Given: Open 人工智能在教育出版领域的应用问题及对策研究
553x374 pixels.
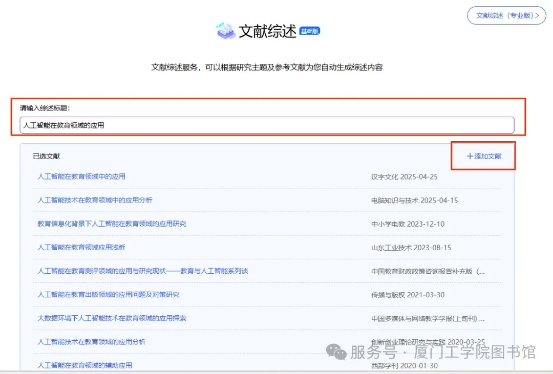Looking at the screenshot, I should (x=108, y=295).
